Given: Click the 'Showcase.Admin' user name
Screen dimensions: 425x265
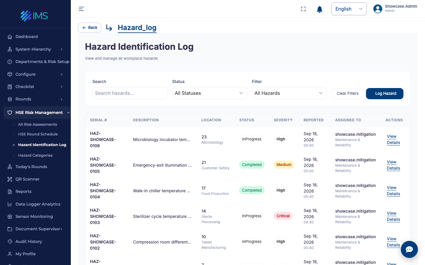Looking at the screenshot, I should [x=401, y=6].
